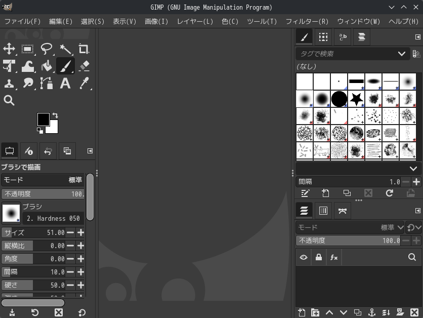Anchor the floating layer
423x318 pixels.
coord(371,312)
